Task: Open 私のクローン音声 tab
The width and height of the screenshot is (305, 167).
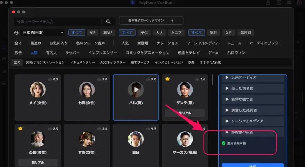Action: coord(90,43)
